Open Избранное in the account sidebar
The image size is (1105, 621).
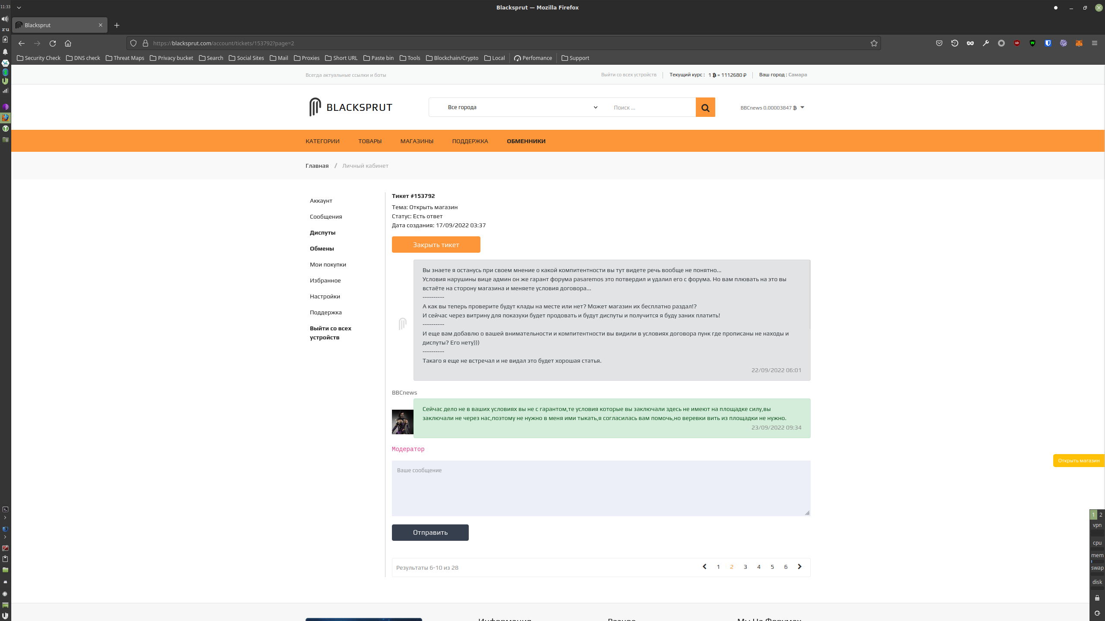click(325, 280)
